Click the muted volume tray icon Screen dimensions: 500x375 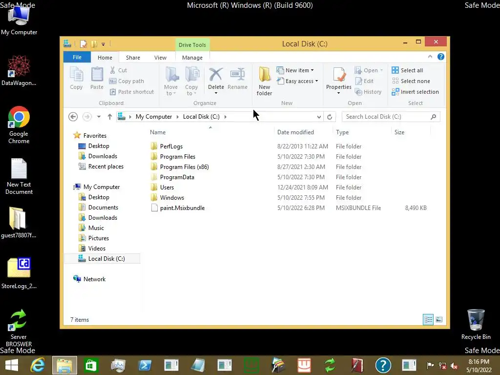(x=454, y=365)
